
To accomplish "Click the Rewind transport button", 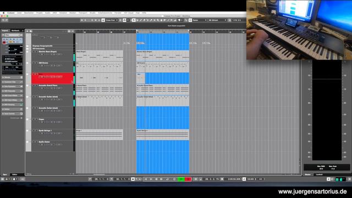I will (156, 179).
